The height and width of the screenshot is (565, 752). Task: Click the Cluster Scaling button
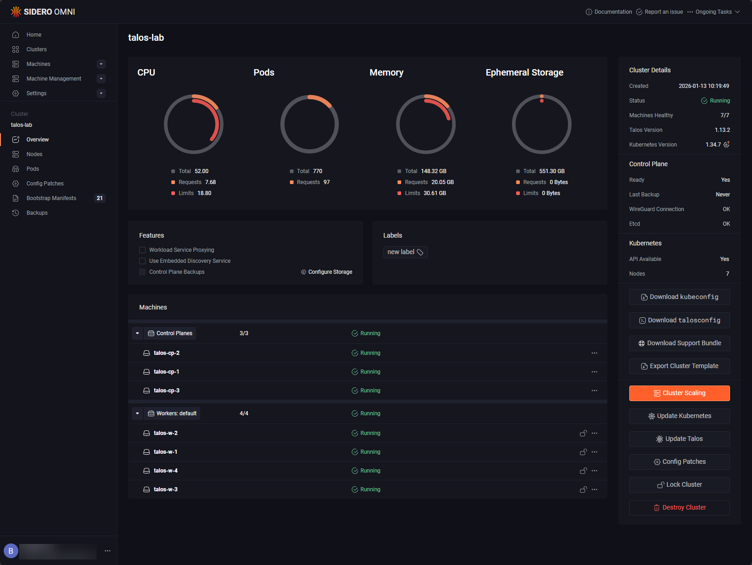click(680, 393)
